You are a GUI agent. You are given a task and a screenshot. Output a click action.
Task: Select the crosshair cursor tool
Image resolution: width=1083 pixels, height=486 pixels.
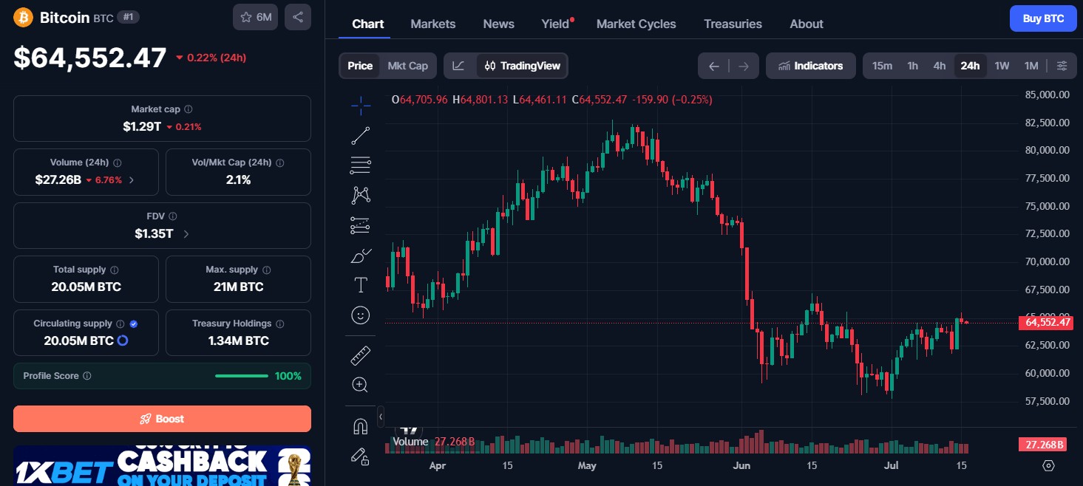(361, 106)
